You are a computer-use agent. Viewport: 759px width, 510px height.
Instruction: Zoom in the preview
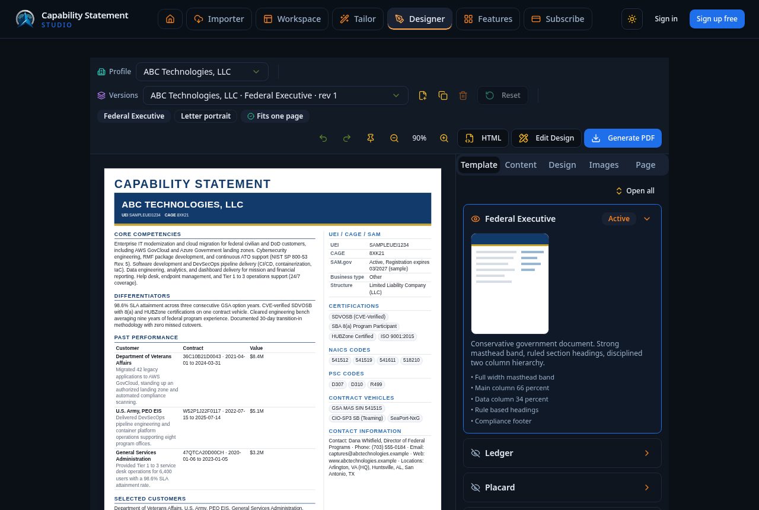coord(444,138)
